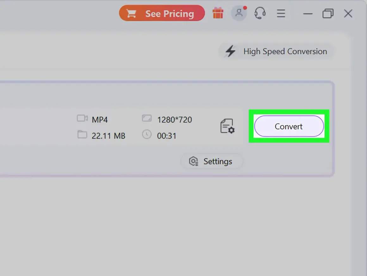Open the hamburger main menu

click(281, 13)
